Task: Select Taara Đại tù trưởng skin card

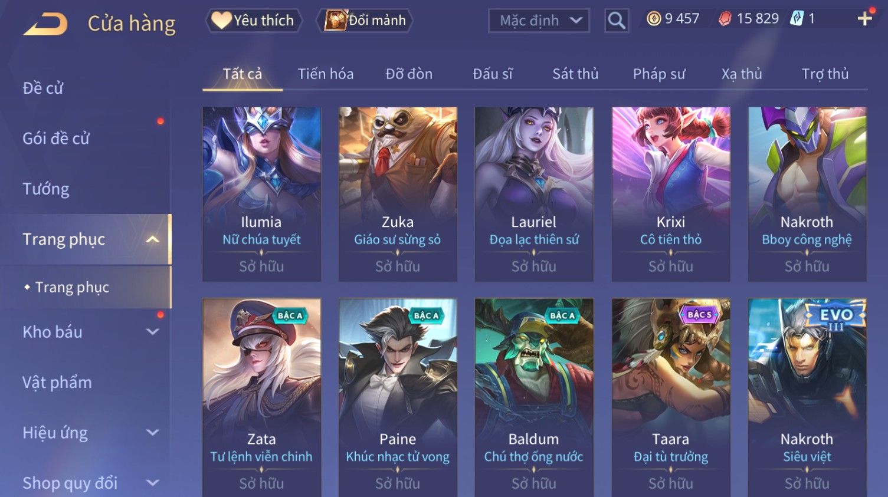Action: [x=671, y=397]
